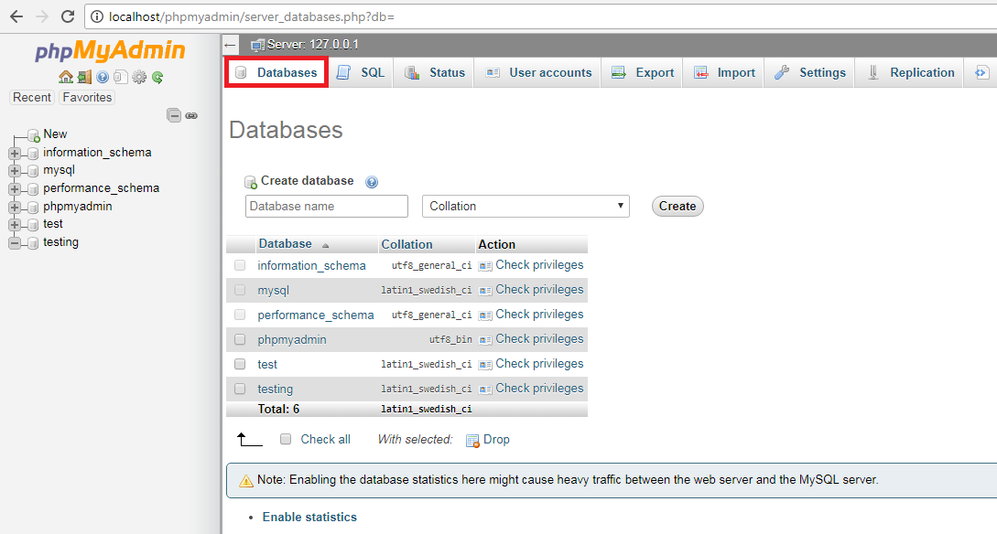Open the Collation dropdown
The height and width of the screenshot is (534, 997).
(526, 207)
